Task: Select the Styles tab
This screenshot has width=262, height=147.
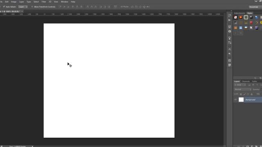Action: [x=250, y=13]
